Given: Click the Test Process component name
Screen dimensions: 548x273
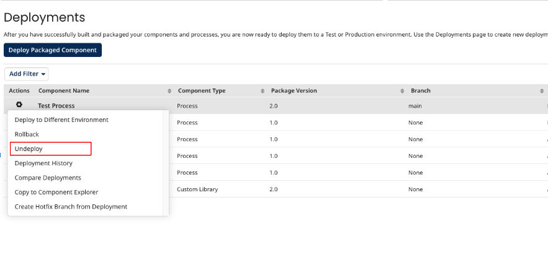Looking at the screenshot, I should [x=56, y=106].
